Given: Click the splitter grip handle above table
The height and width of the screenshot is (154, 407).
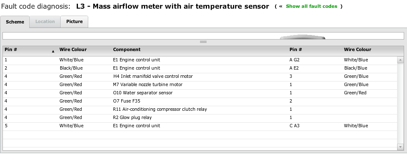Looking at the screenshot, I should (203, 42).
